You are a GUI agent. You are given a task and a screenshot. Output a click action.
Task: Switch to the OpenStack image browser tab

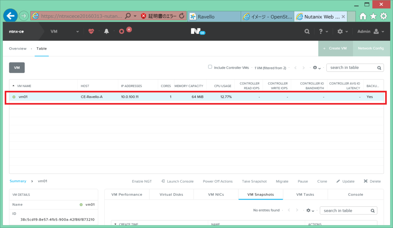click(x=268, y=17)
